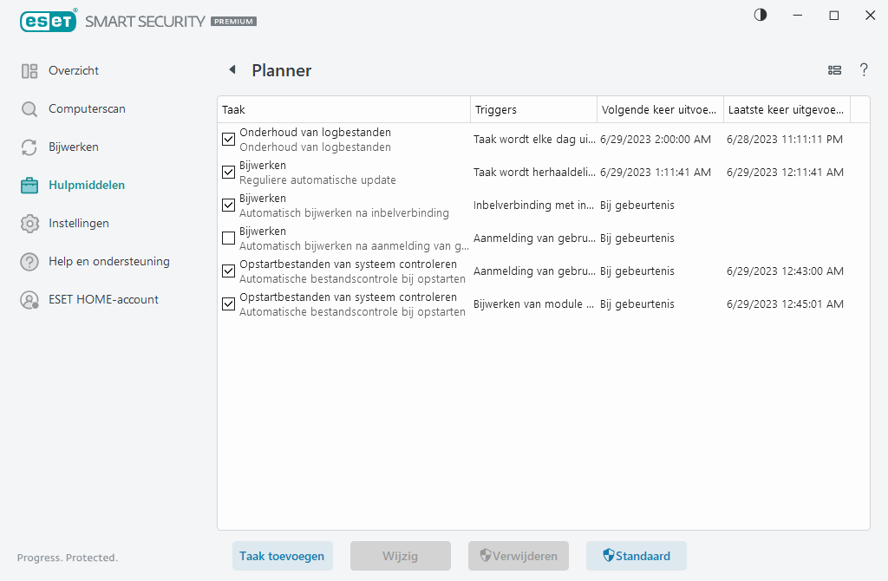Click the Overzicht dashboard icon
The height and width of the screenshot is (581, 888).
coord(29,70)
